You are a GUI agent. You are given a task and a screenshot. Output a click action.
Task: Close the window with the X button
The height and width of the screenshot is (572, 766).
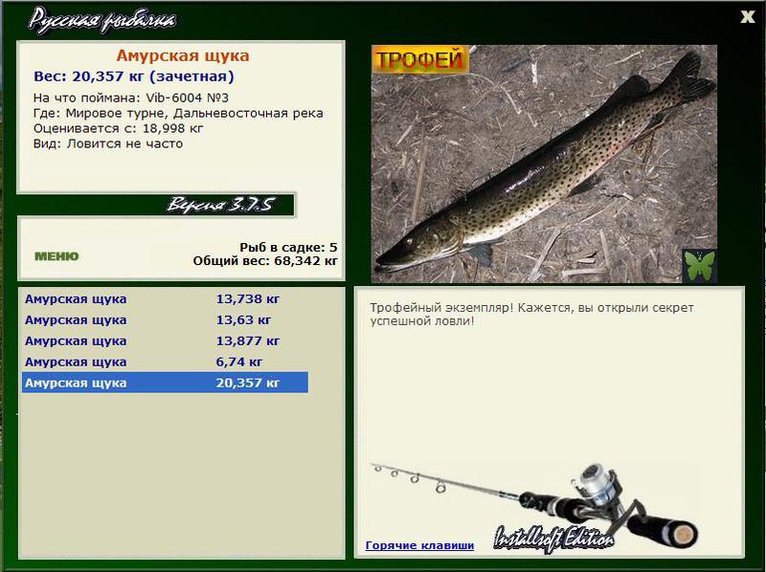(x=748, y=17)
